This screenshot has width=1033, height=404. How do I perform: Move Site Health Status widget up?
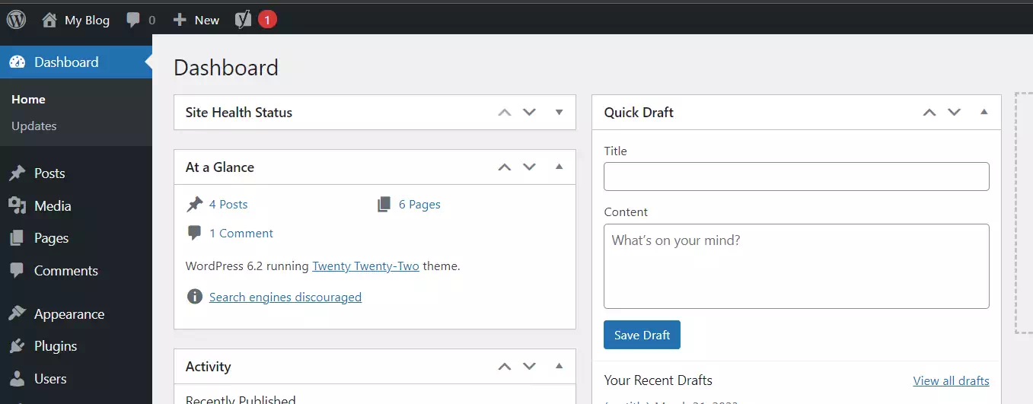pyautogui.click(x=504, y=113)
